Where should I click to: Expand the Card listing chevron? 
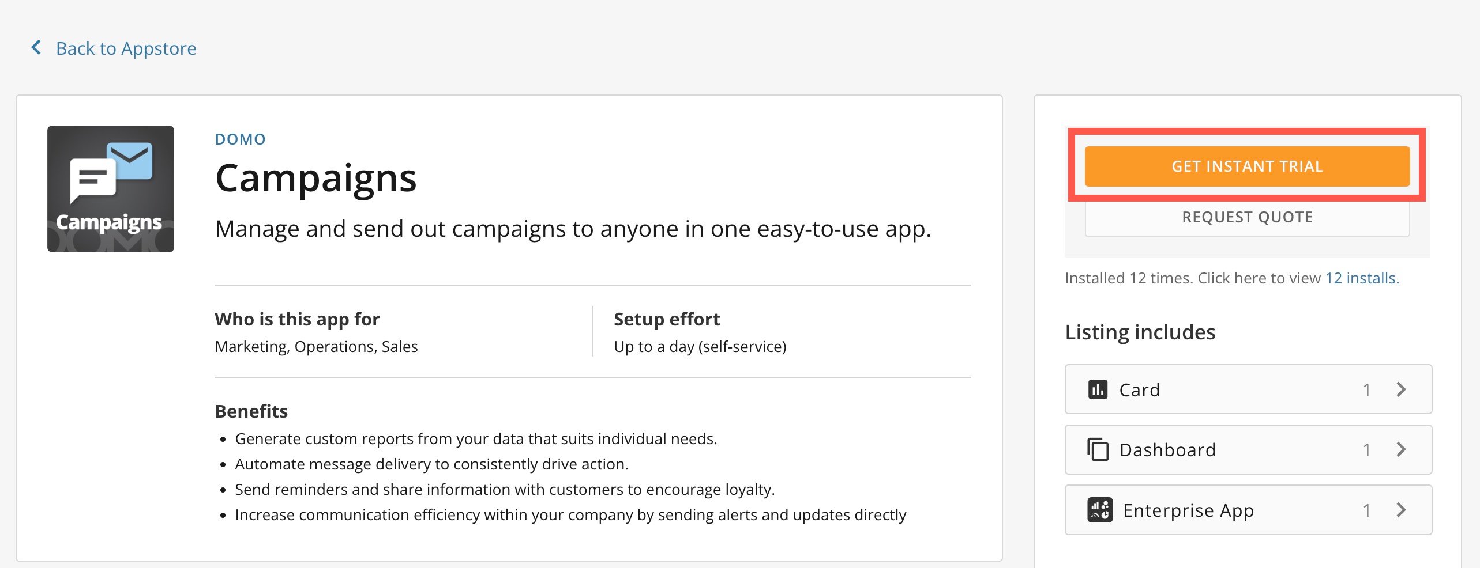click(x=1402, y=389)
